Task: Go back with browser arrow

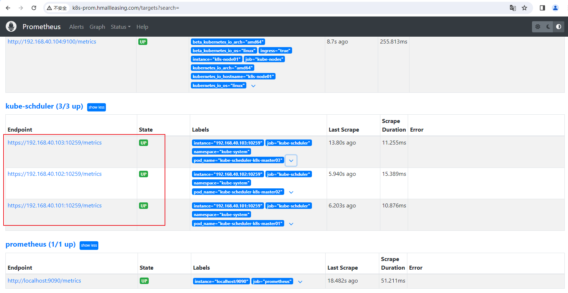Action: point(8,8)
